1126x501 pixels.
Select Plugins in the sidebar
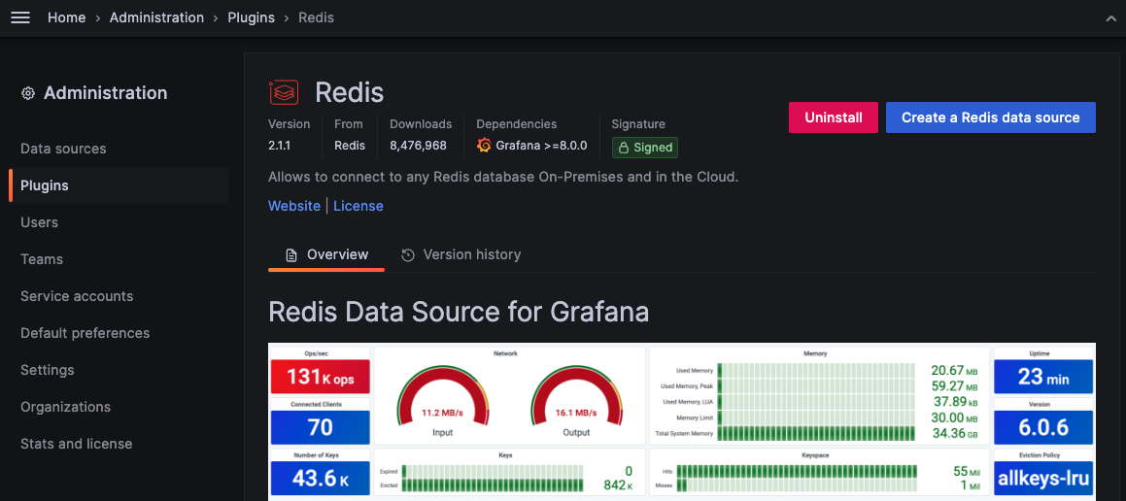point(119,185)
